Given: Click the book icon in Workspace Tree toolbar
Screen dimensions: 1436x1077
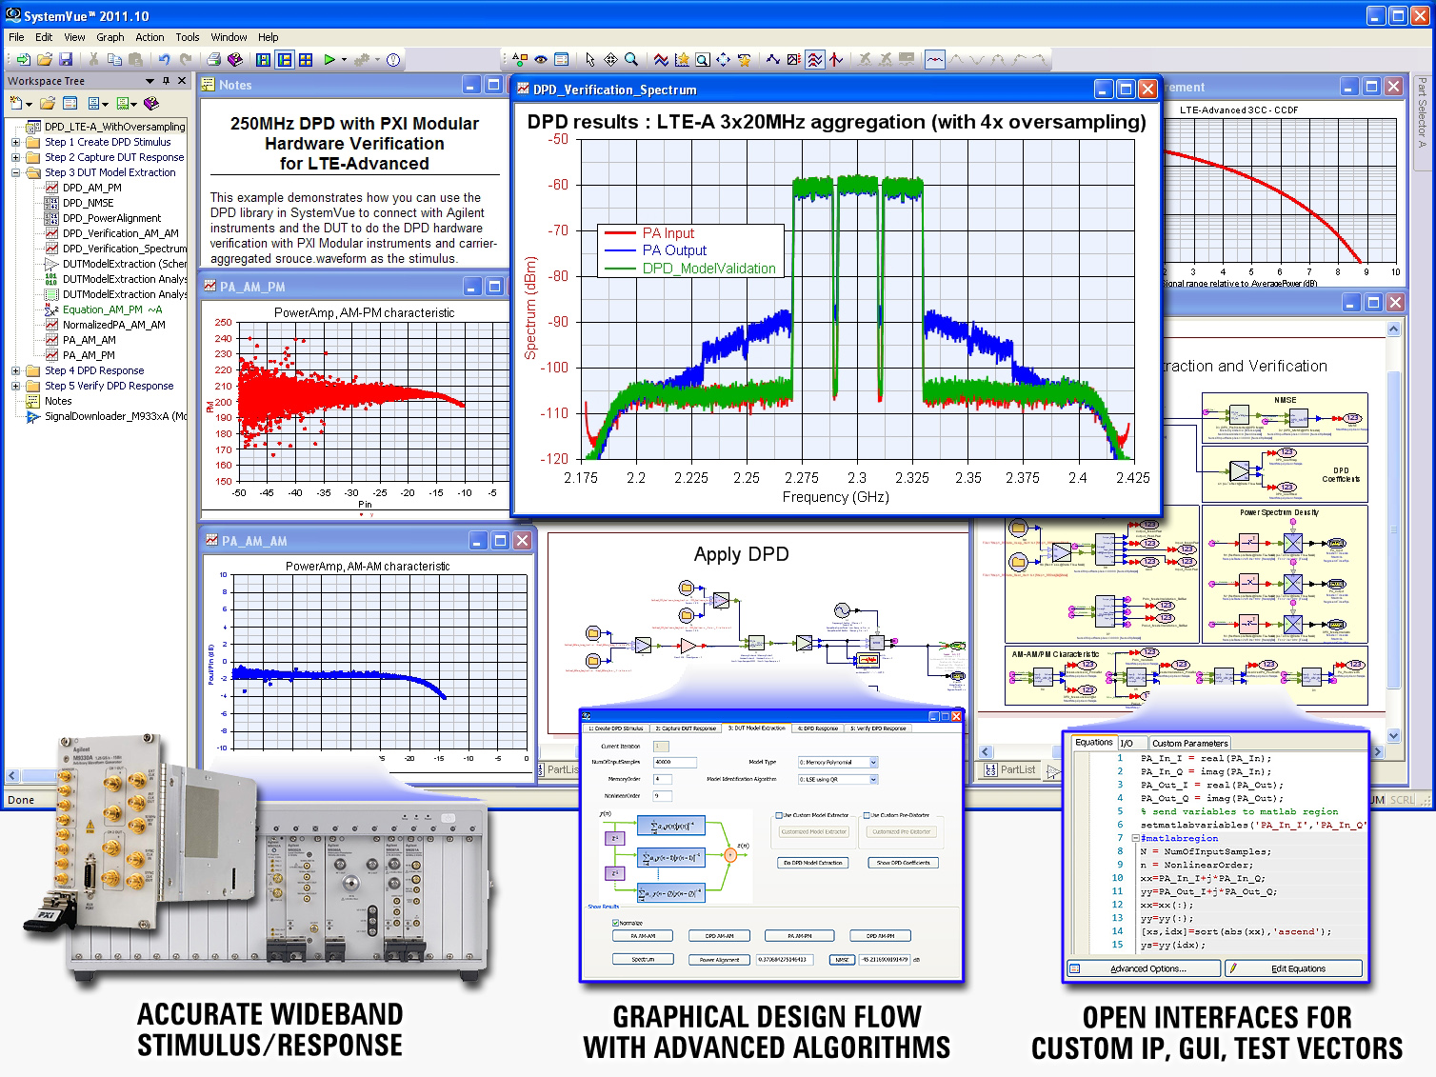Looking at the screenshot, I should [x=150, y=103].
